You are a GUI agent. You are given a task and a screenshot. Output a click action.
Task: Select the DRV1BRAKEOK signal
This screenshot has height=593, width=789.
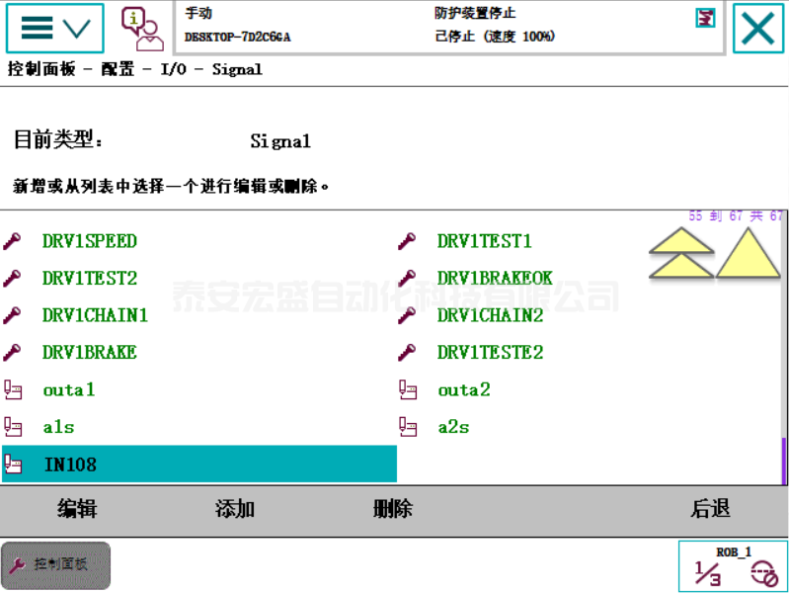(495, 278)
